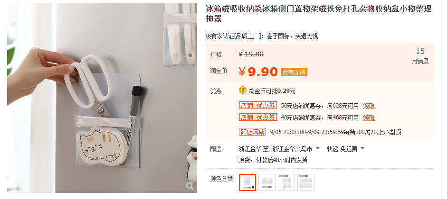This screenshot has height=199, width=447.
Task: Click the 月销量 monthly sales count
Action: 420,56
